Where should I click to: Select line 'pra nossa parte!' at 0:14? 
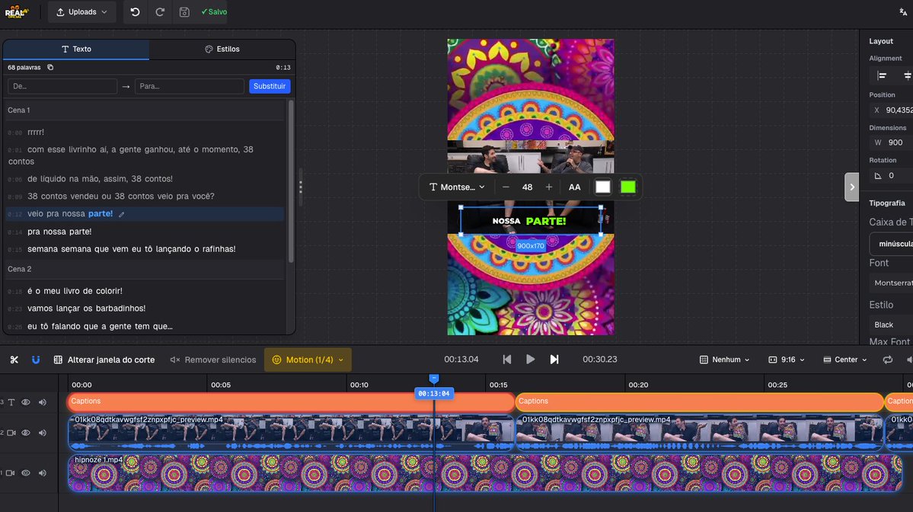pos(59,232)
